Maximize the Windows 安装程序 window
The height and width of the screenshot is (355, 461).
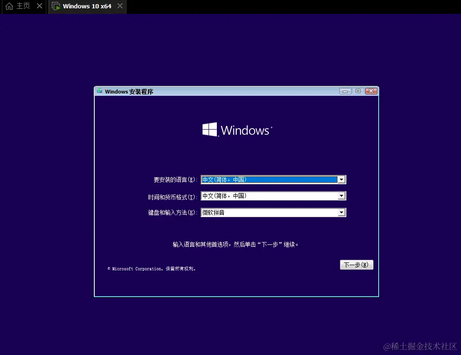(358, 91)
